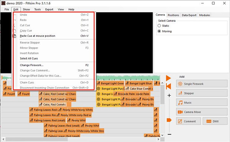This screenshot has height=142, width=230.
Task: Jump to start with the rewind icon
Action: [168, 87]
